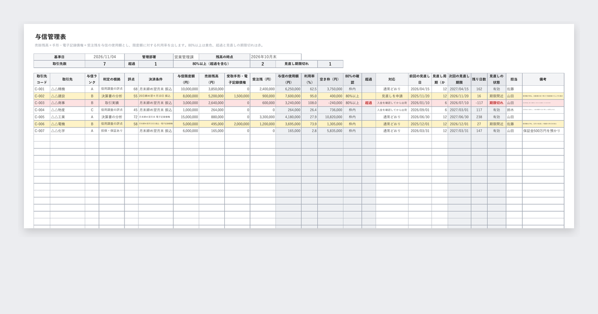Image resolution: width=598 pixels, height=314 pixels.
Task: Select the remaining days value -117
Action: (479, 103)
